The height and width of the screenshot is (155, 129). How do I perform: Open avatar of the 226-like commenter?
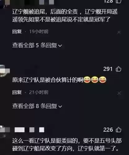point(5,130)
